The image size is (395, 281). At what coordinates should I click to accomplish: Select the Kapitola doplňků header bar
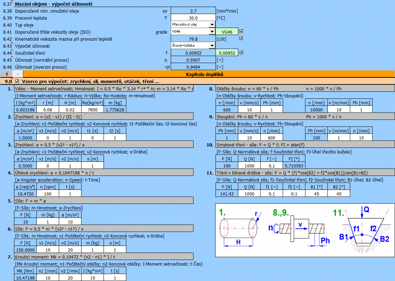tap(209, 74)
